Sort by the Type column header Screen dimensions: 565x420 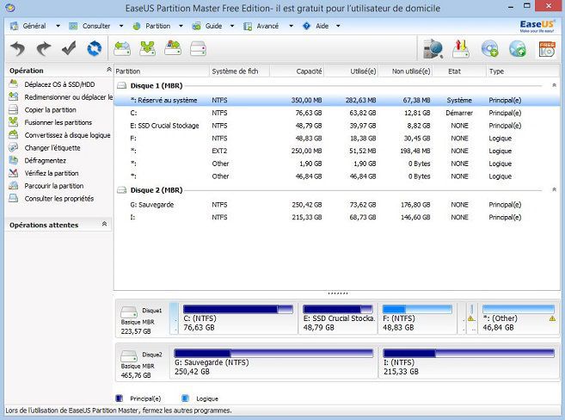pos(523,71)
